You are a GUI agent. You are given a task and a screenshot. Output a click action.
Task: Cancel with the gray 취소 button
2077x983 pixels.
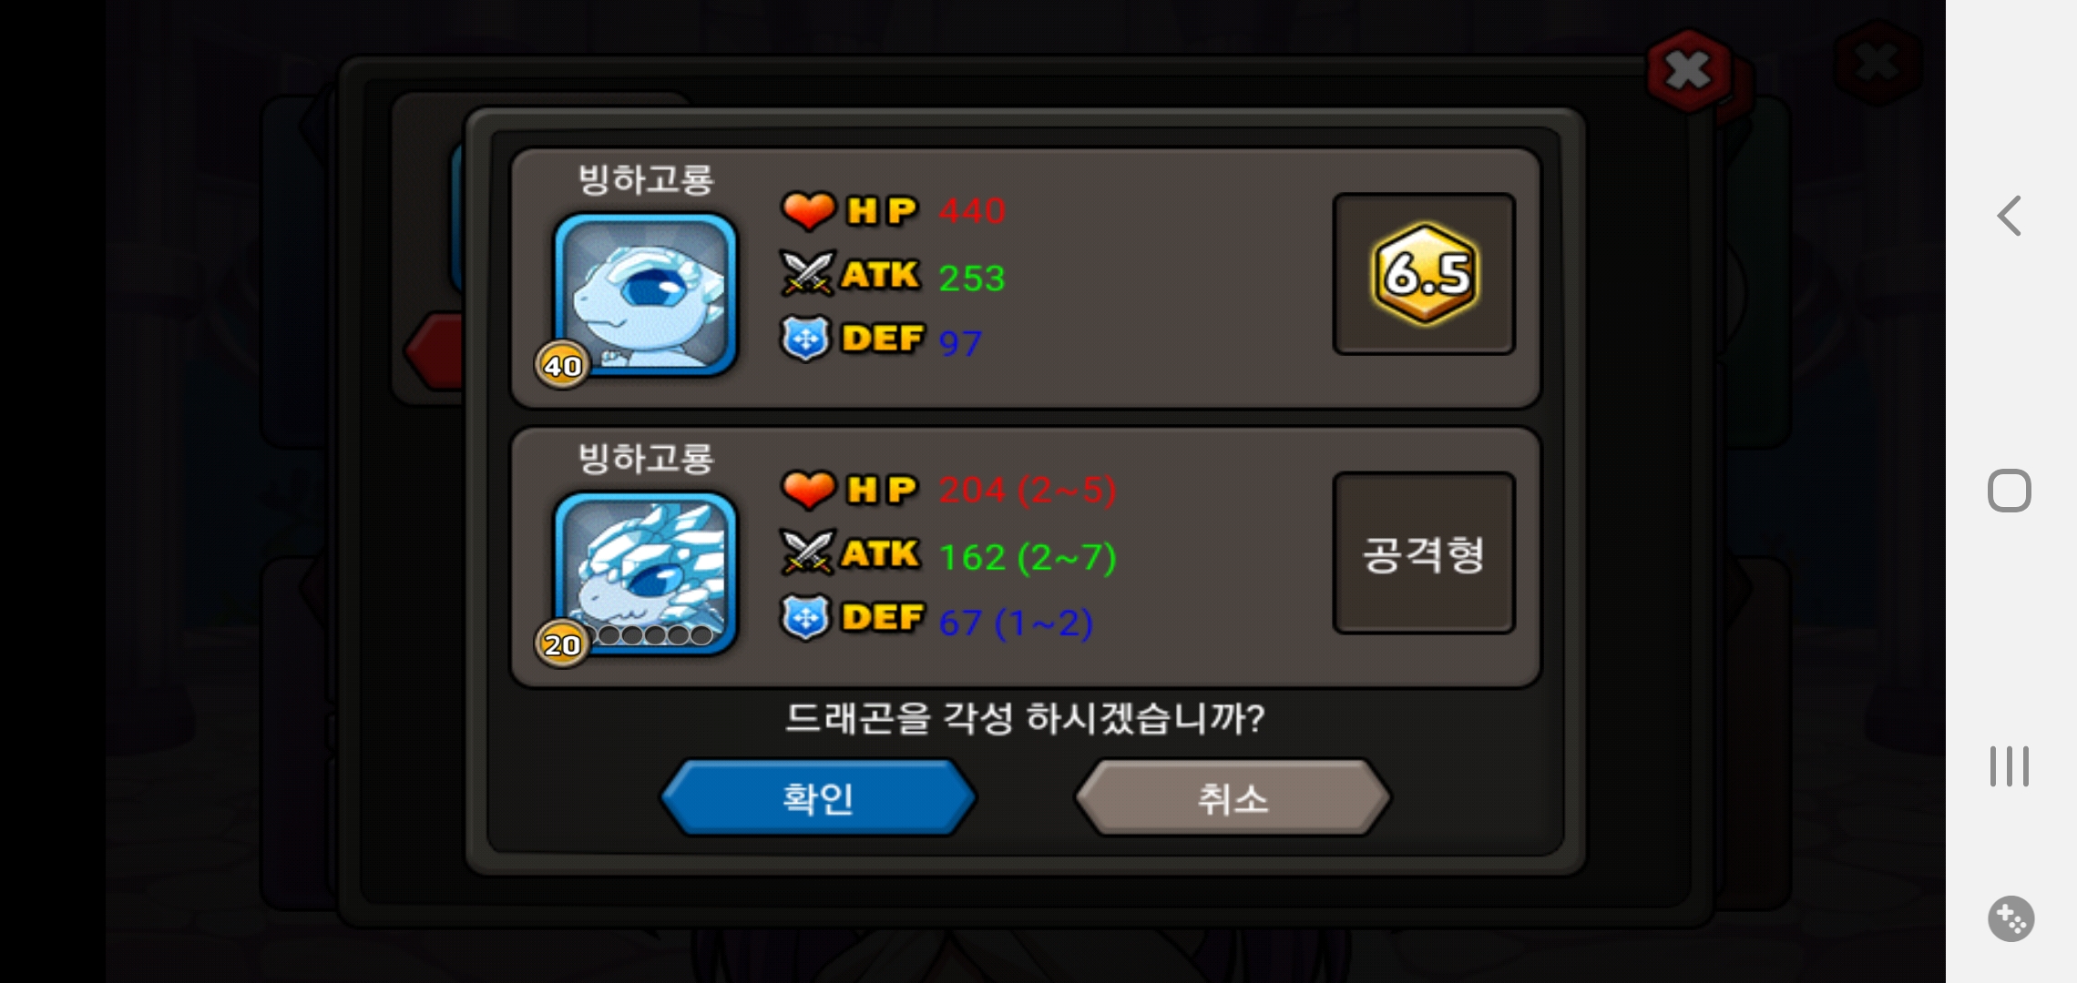[x=1233, y=798]
